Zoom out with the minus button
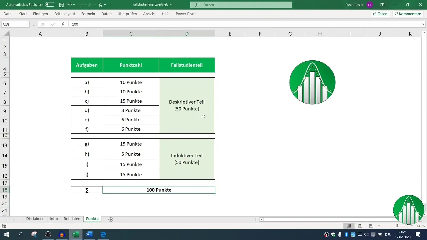 coord(379,226)
